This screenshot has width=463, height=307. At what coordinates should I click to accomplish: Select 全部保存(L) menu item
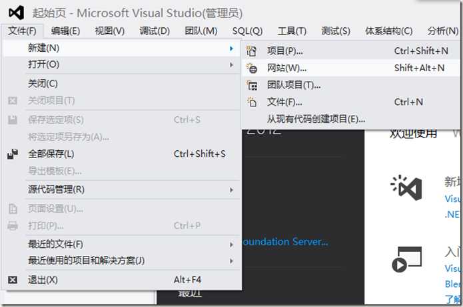click(122, 153)
